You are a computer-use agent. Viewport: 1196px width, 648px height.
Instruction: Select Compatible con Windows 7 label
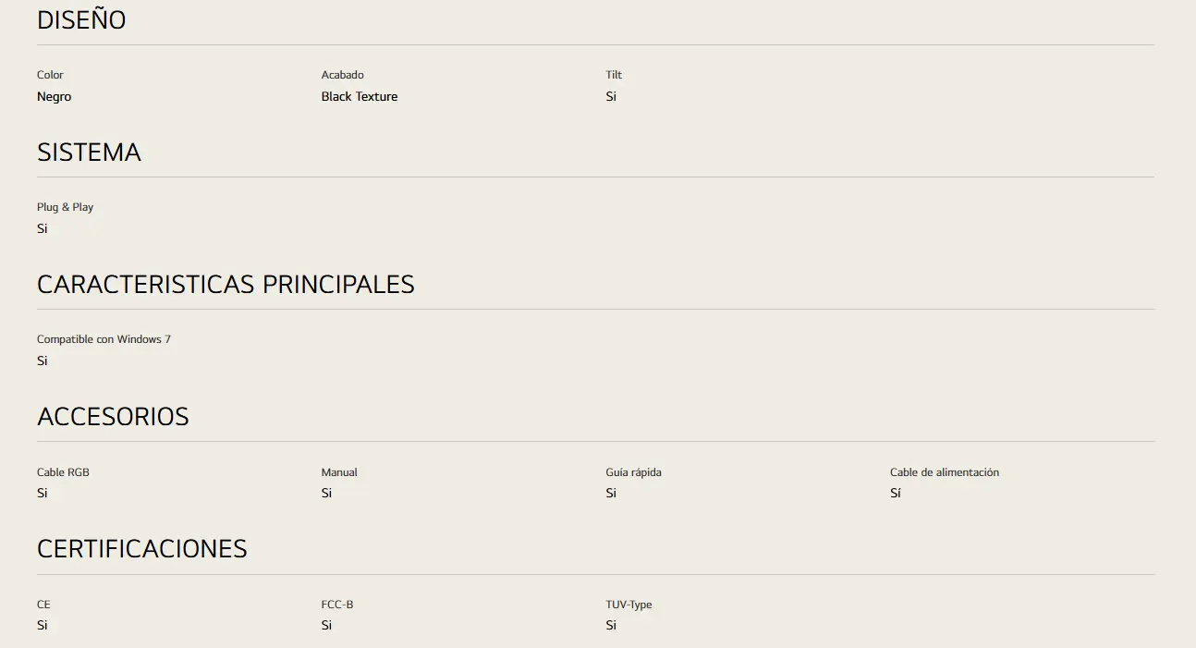[x=104, y=339]
